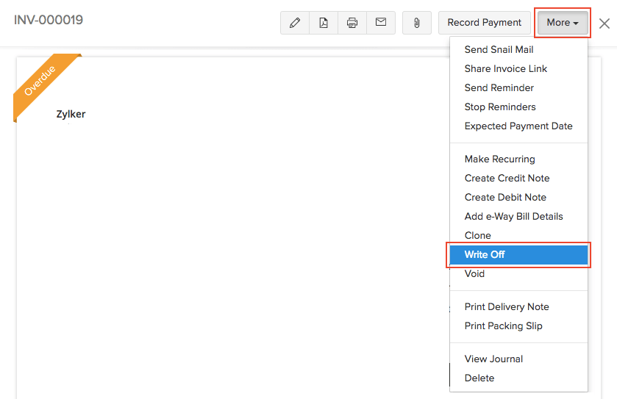The width and height of the screenshot is (617, 399).
Task: Click the INV-000019 invoice number
Action: coord(49,20)
